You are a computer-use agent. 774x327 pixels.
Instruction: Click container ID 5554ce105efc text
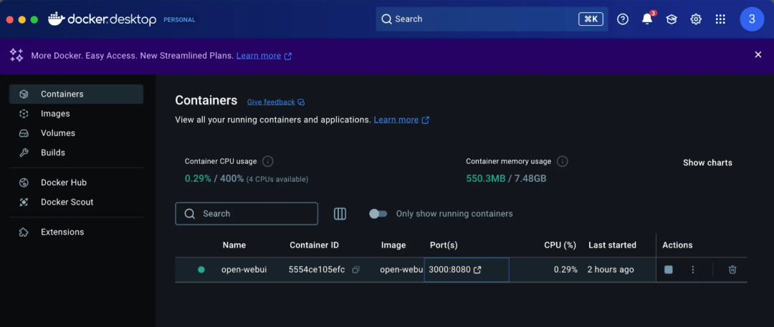point(317,270)
